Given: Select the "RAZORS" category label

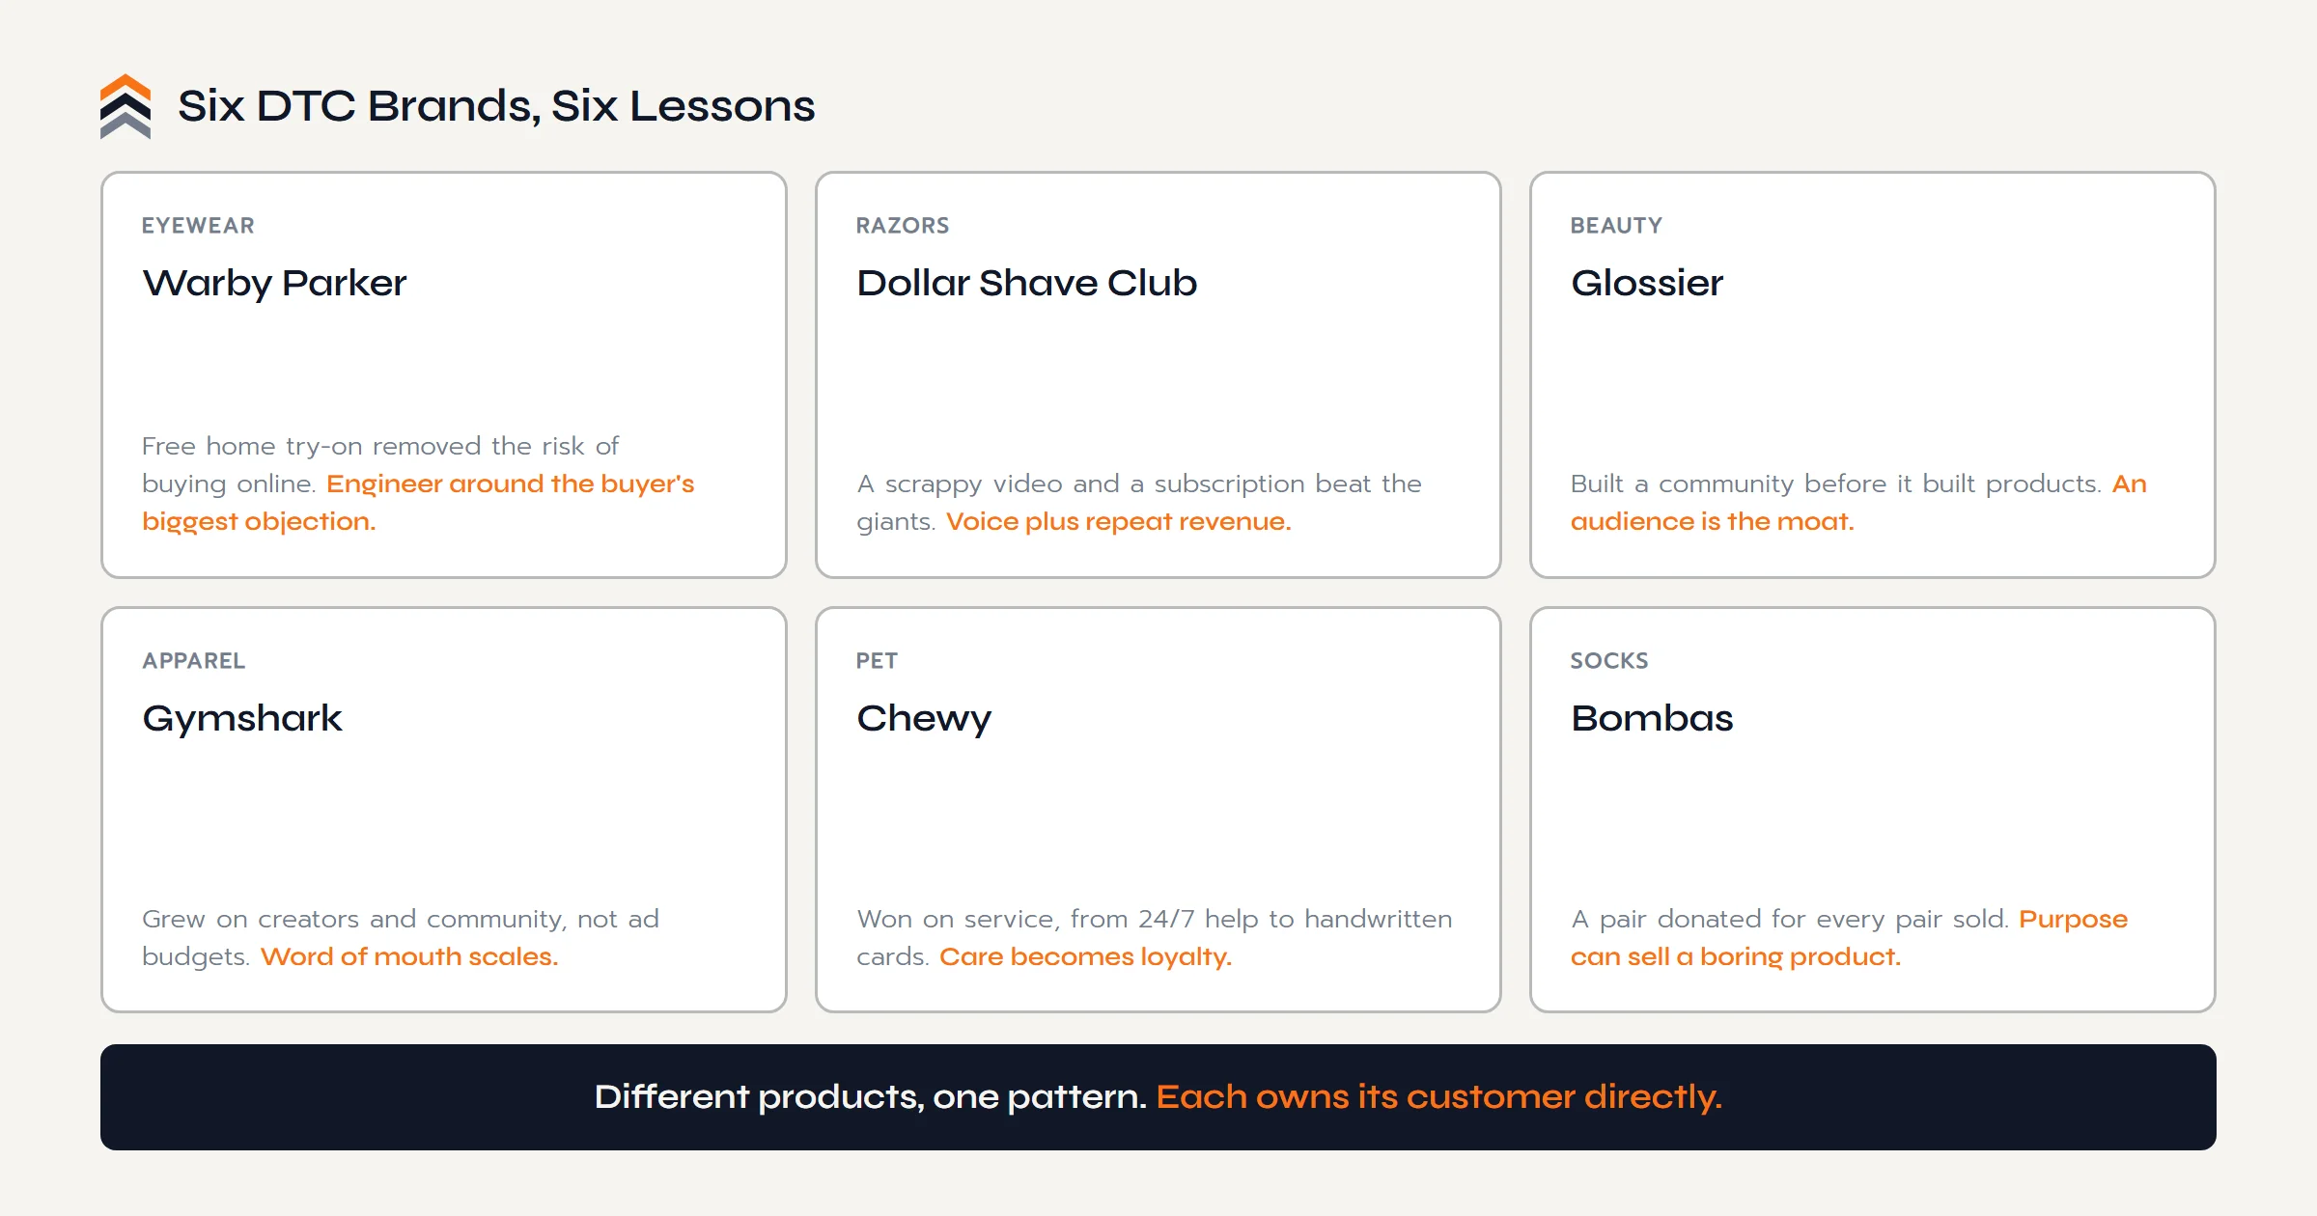Looking at the screenshot, I should pyautogui.click(x=903, y=226).
